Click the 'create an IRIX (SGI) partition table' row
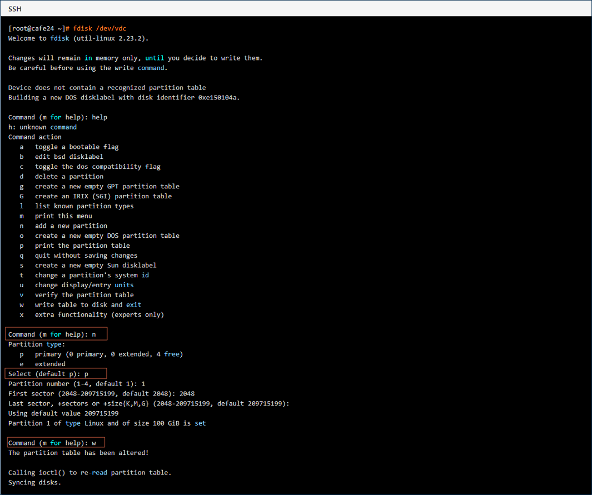This screenshot has width=592, height=495. tap(96, 196)
